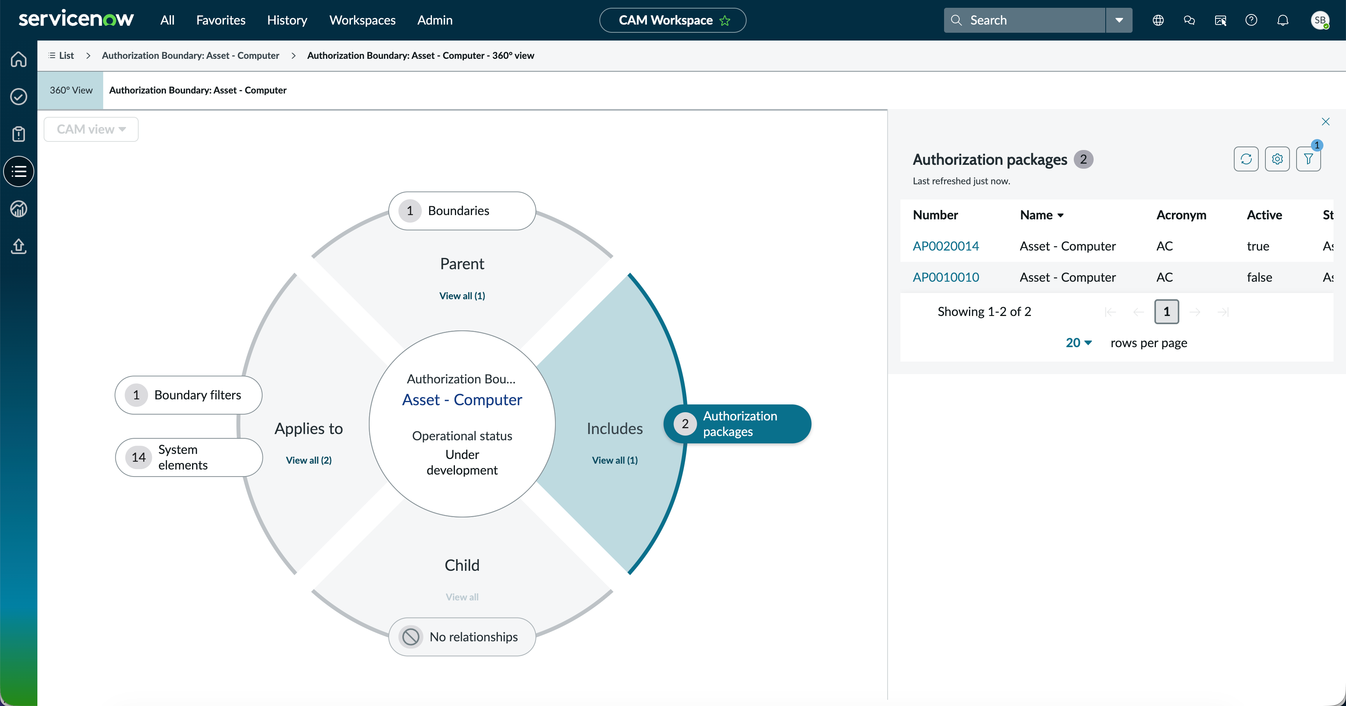
Task: Go to the first page arrow
Action: coord(1110,312)
